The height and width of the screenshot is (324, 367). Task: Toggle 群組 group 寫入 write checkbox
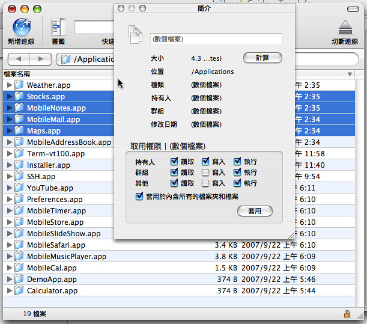[205, 173]
